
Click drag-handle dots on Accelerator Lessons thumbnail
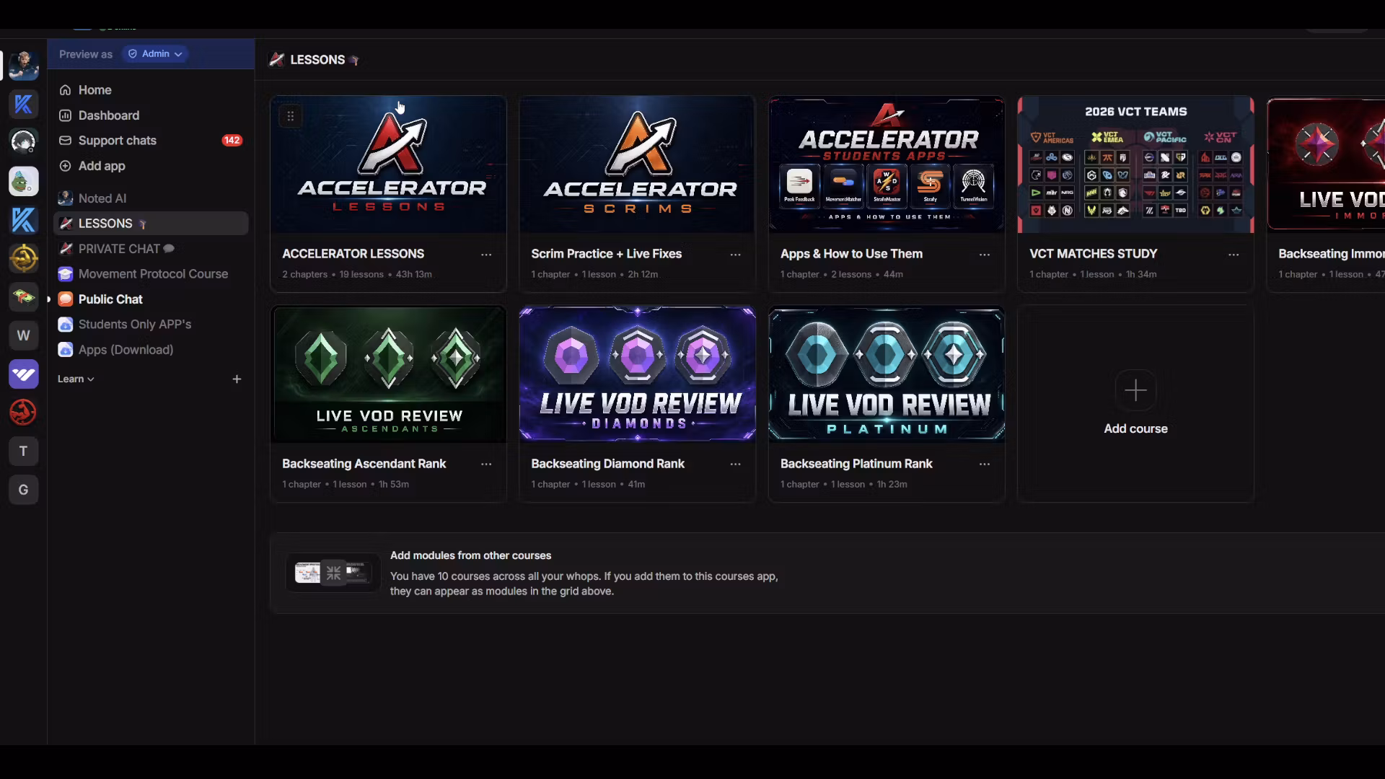(290, 115)
